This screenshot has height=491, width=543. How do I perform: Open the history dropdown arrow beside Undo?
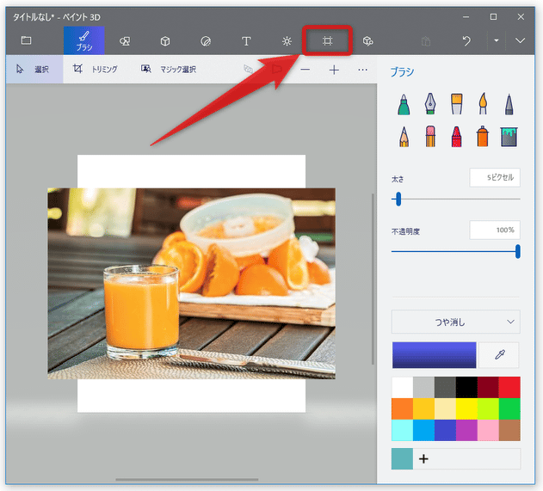497,40
